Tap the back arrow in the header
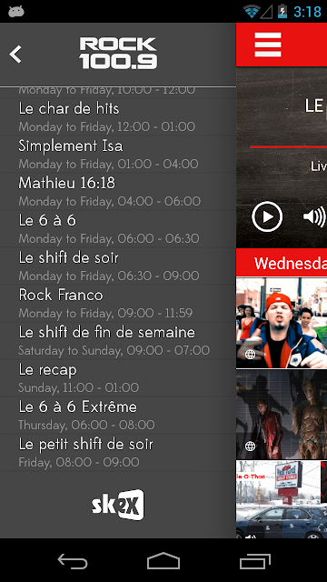This screenshot has width=327, height=582. pyautogui.click(x=15, y=55)
